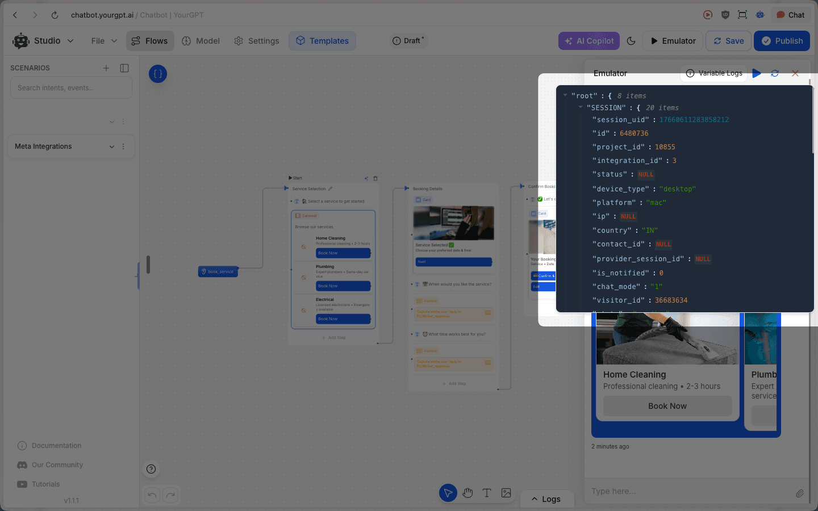Run the flow using the emulator play icon

[757, 73]
